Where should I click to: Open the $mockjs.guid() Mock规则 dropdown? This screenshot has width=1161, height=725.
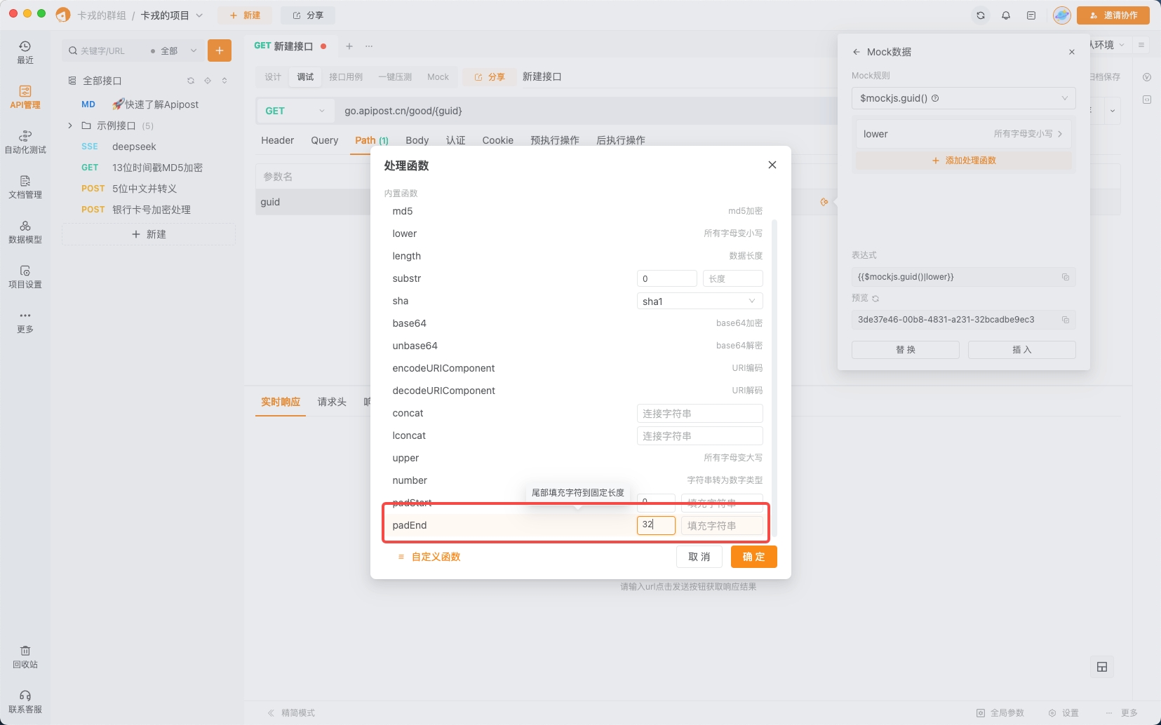(x=963, y=98)
